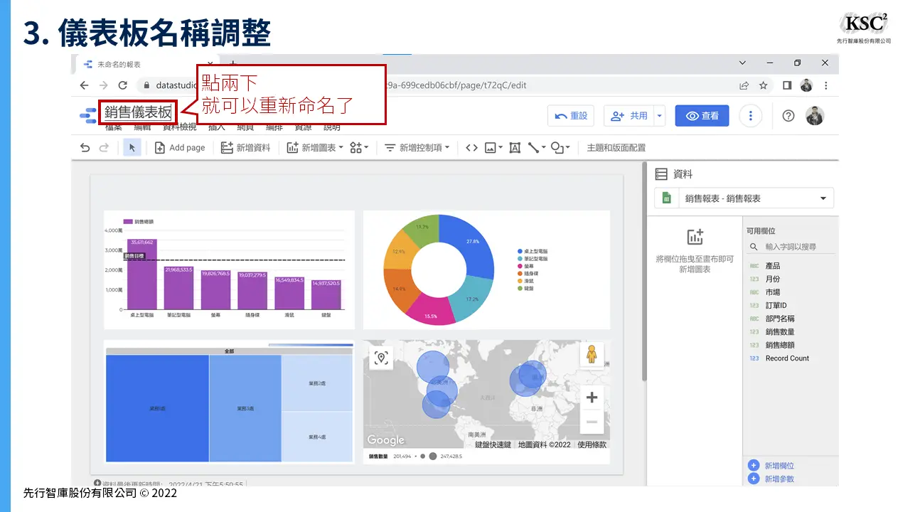Click the map area select location icon

pos(382,358)
